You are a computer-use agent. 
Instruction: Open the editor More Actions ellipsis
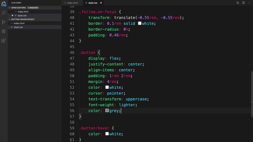click(249, 3)
